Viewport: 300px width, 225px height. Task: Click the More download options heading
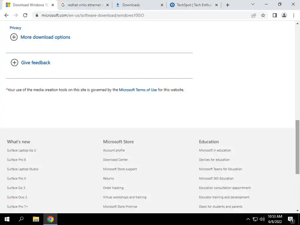pos(45,37)
